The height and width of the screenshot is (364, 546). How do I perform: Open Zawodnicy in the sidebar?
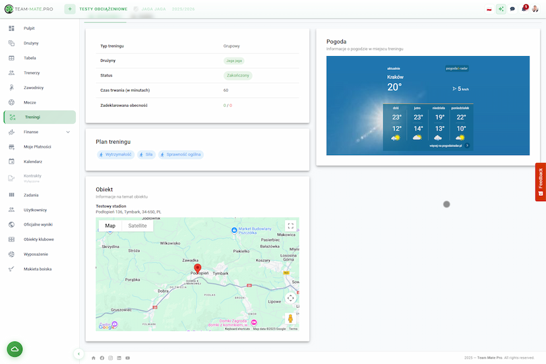click(x=34, y=88)
